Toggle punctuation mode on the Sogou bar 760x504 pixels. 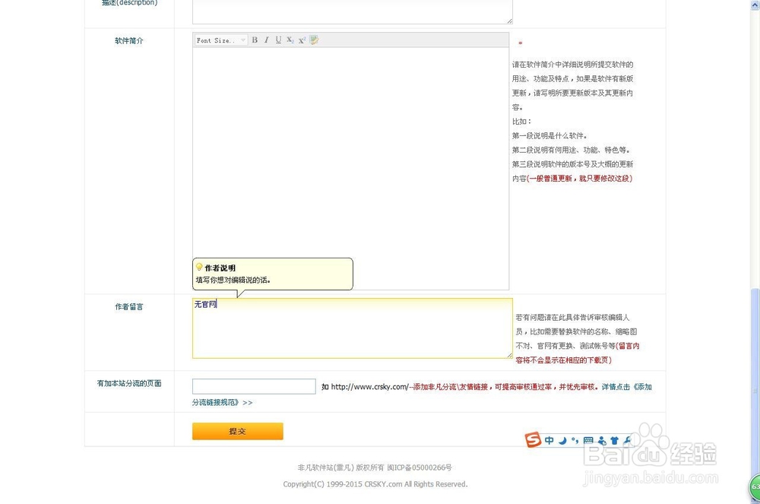pos(575,440)
